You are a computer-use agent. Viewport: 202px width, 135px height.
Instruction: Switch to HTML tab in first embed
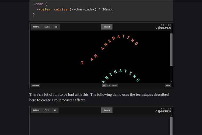tap(36, 27)
